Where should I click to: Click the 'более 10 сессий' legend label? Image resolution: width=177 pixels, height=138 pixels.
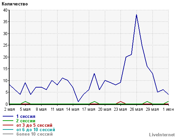35,134
